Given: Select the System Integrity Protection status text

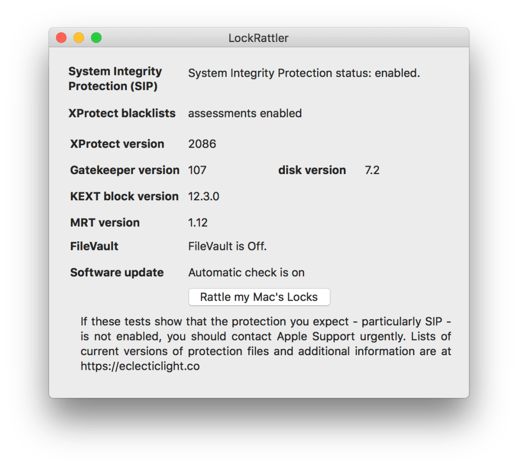Looking at the screenshot, I should tap(304, 73).
